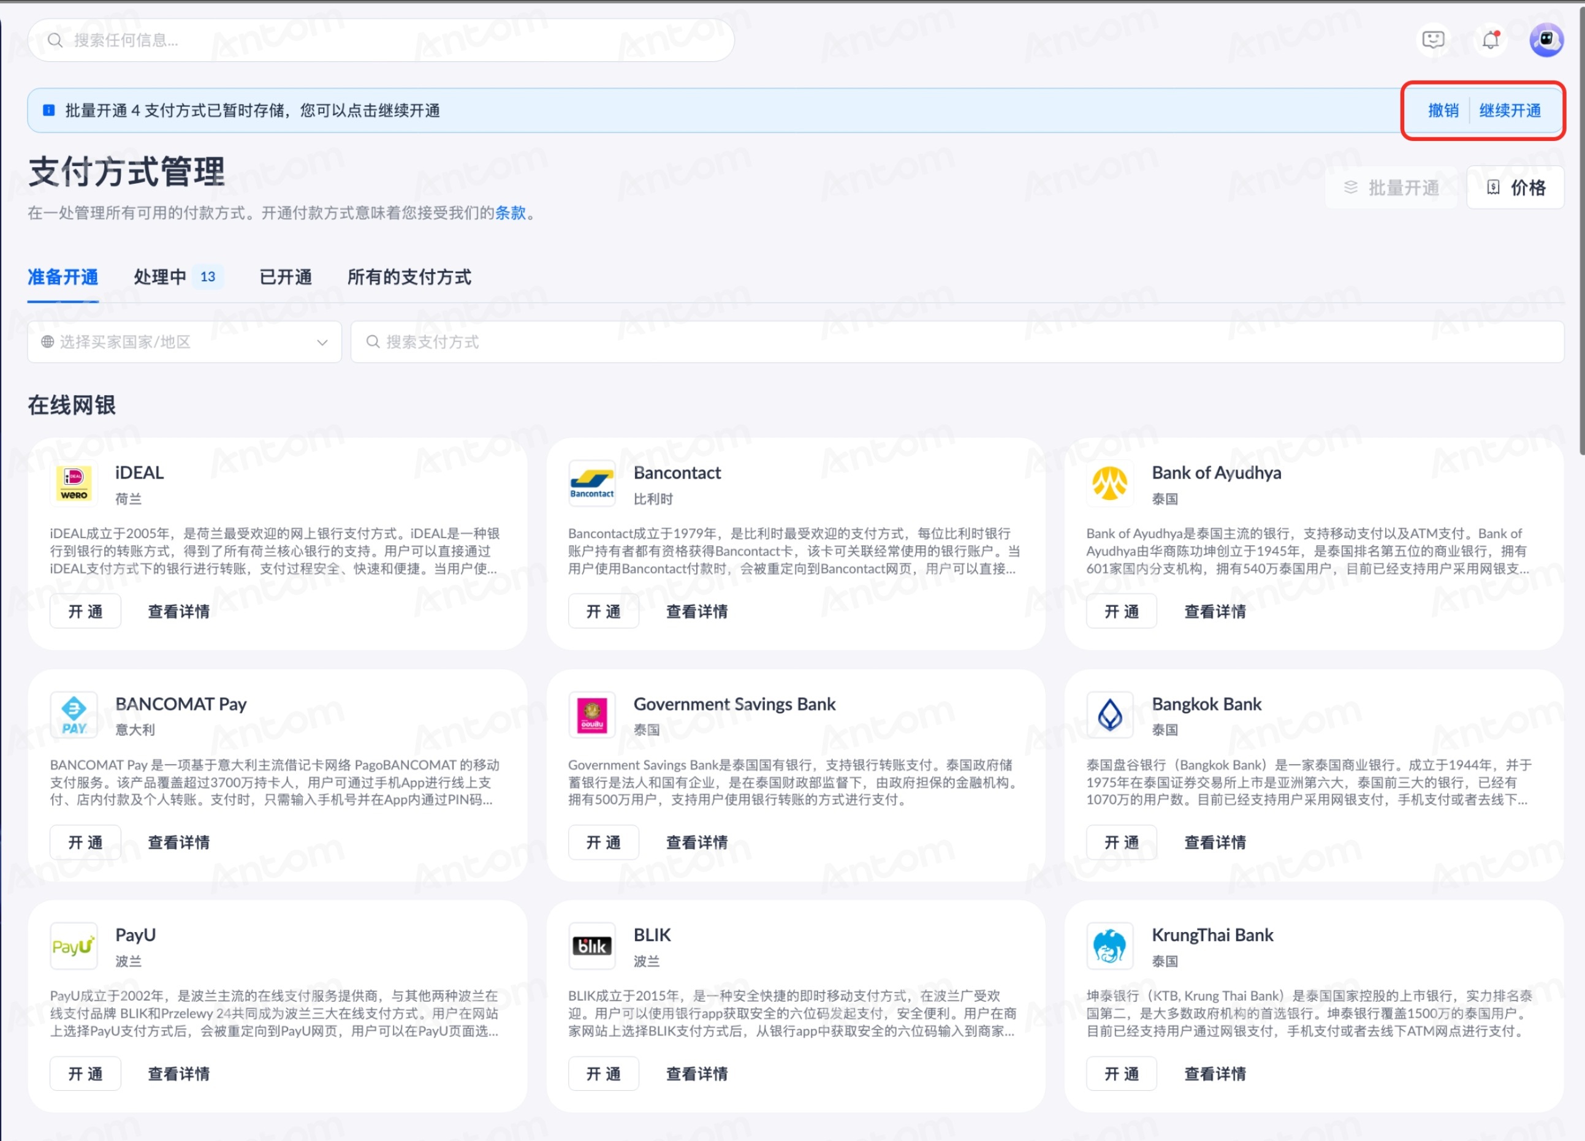Click 继续开通 in the banner
The image size is (1585, 1141).
[x=1510, y=110]
